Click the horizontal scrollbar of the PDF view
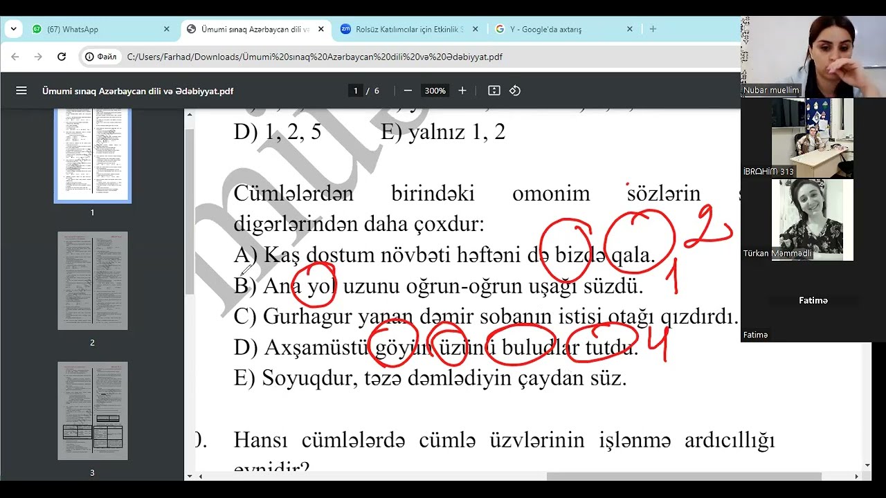886x498 pixels. point(684,477)
